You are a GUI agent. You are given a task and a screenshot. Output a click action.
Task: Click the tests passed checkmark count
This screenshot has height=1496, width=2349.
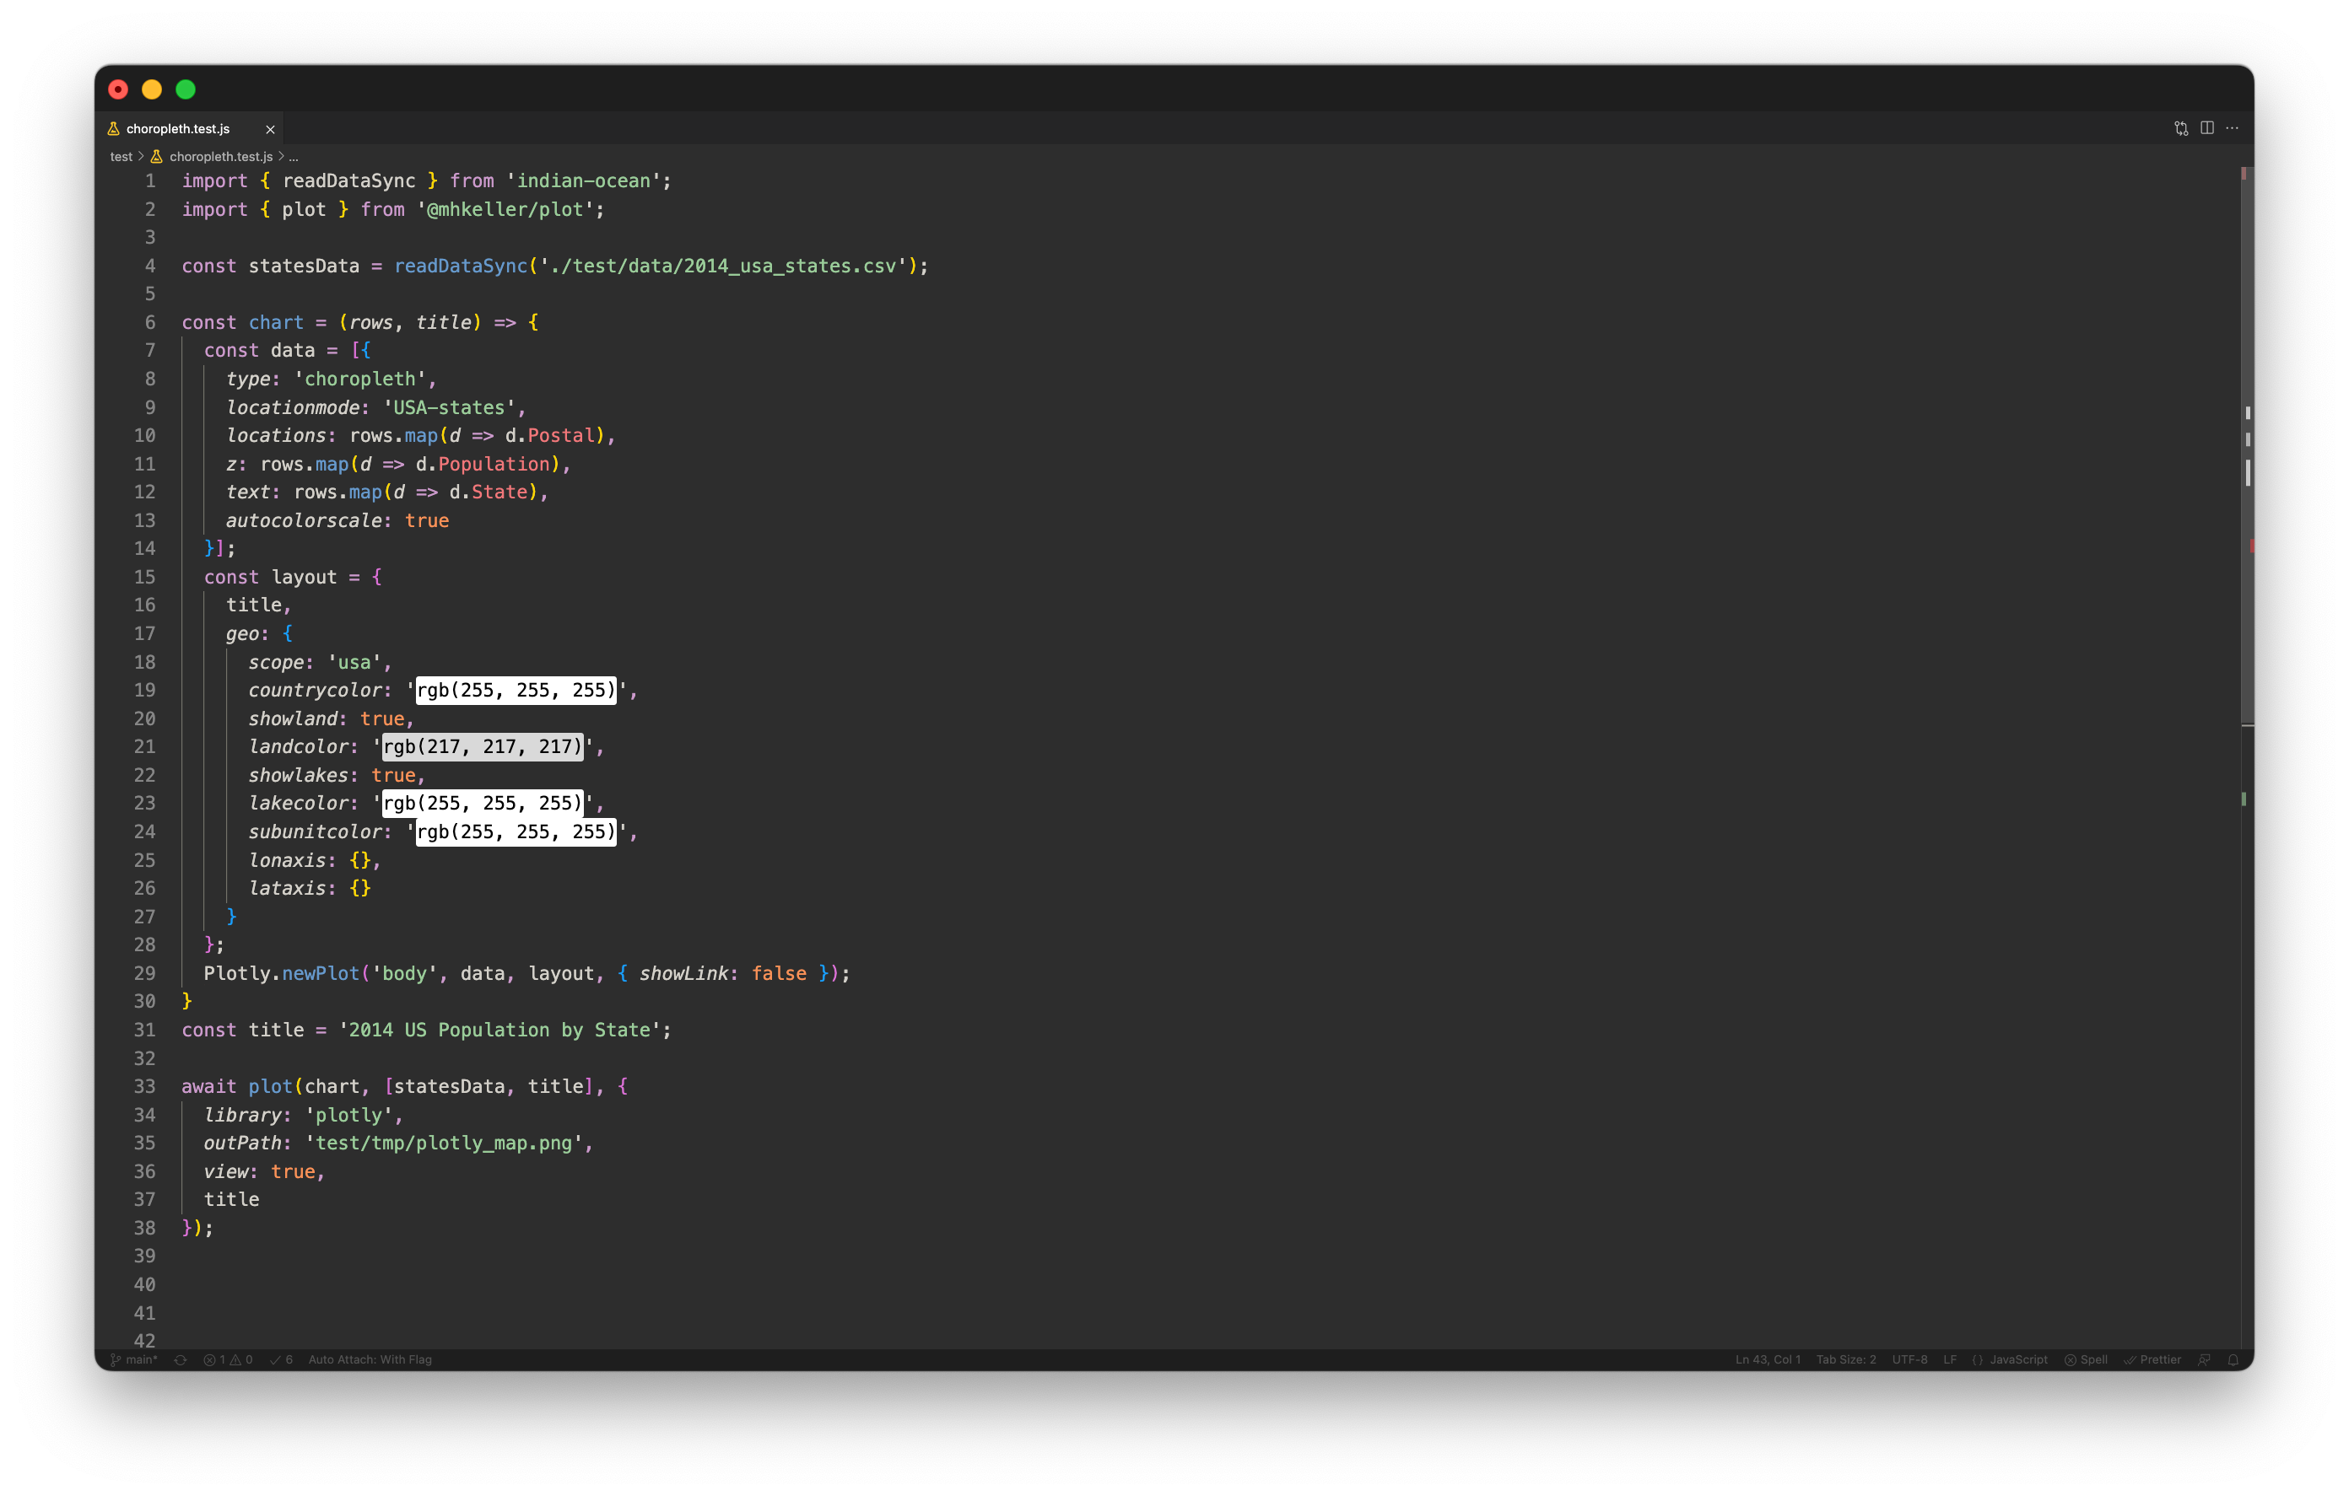[281, 1359]
